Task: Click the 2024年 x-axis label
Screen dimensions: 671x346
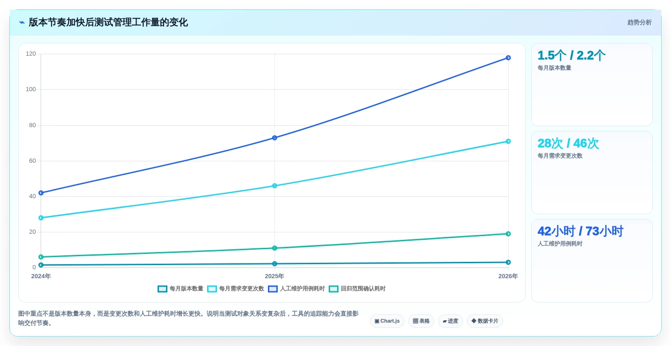Action: (x=41, y=276)
